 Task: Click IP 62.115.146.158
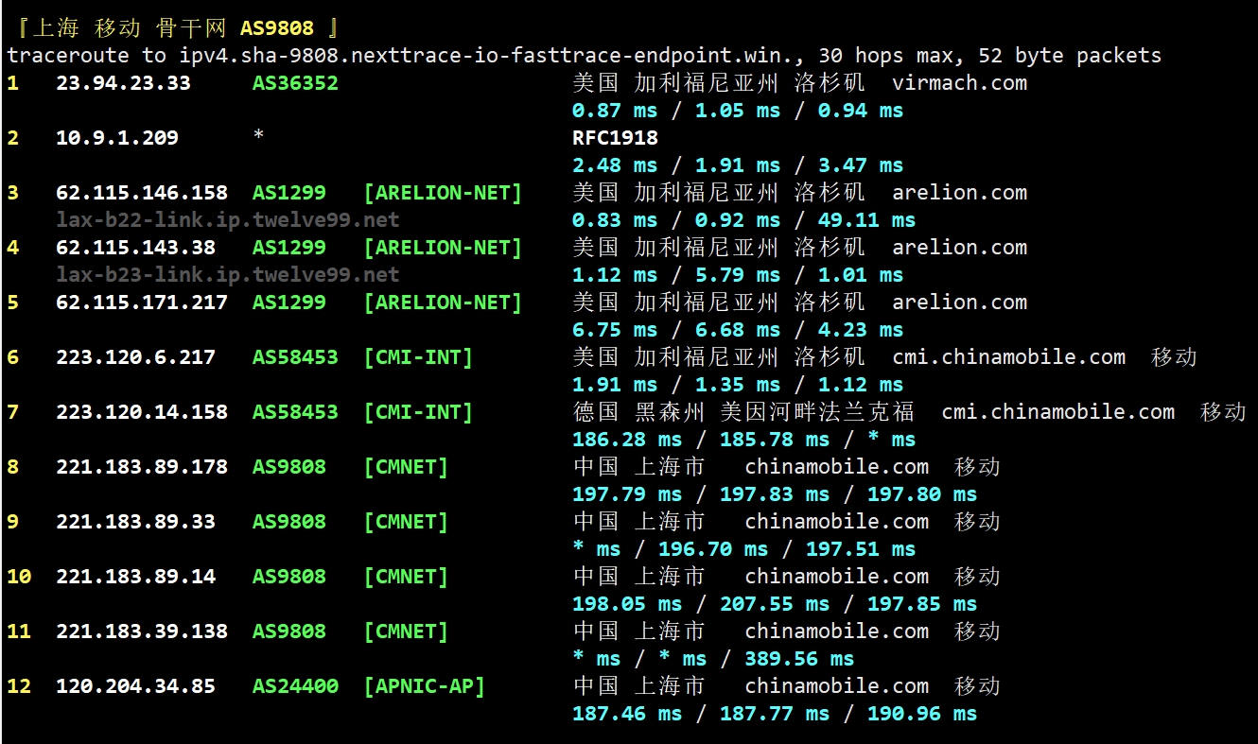pos(142,193)
